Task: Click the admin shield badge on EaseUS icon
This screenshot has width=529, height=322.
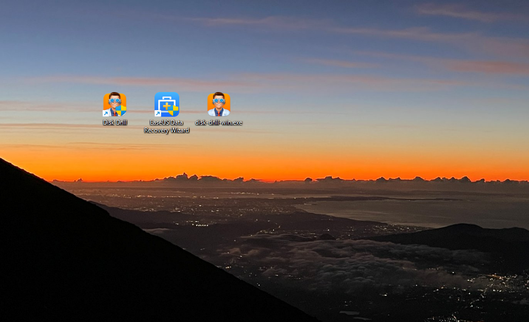Action: tap(174, 110)
